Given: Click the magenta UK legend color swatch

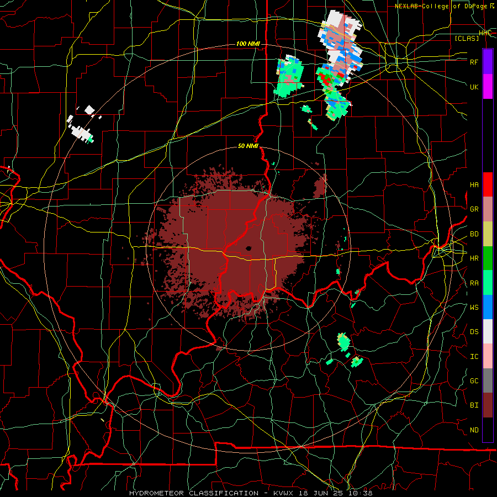Looking at the screenshot, I should click(x=488, y=87).
